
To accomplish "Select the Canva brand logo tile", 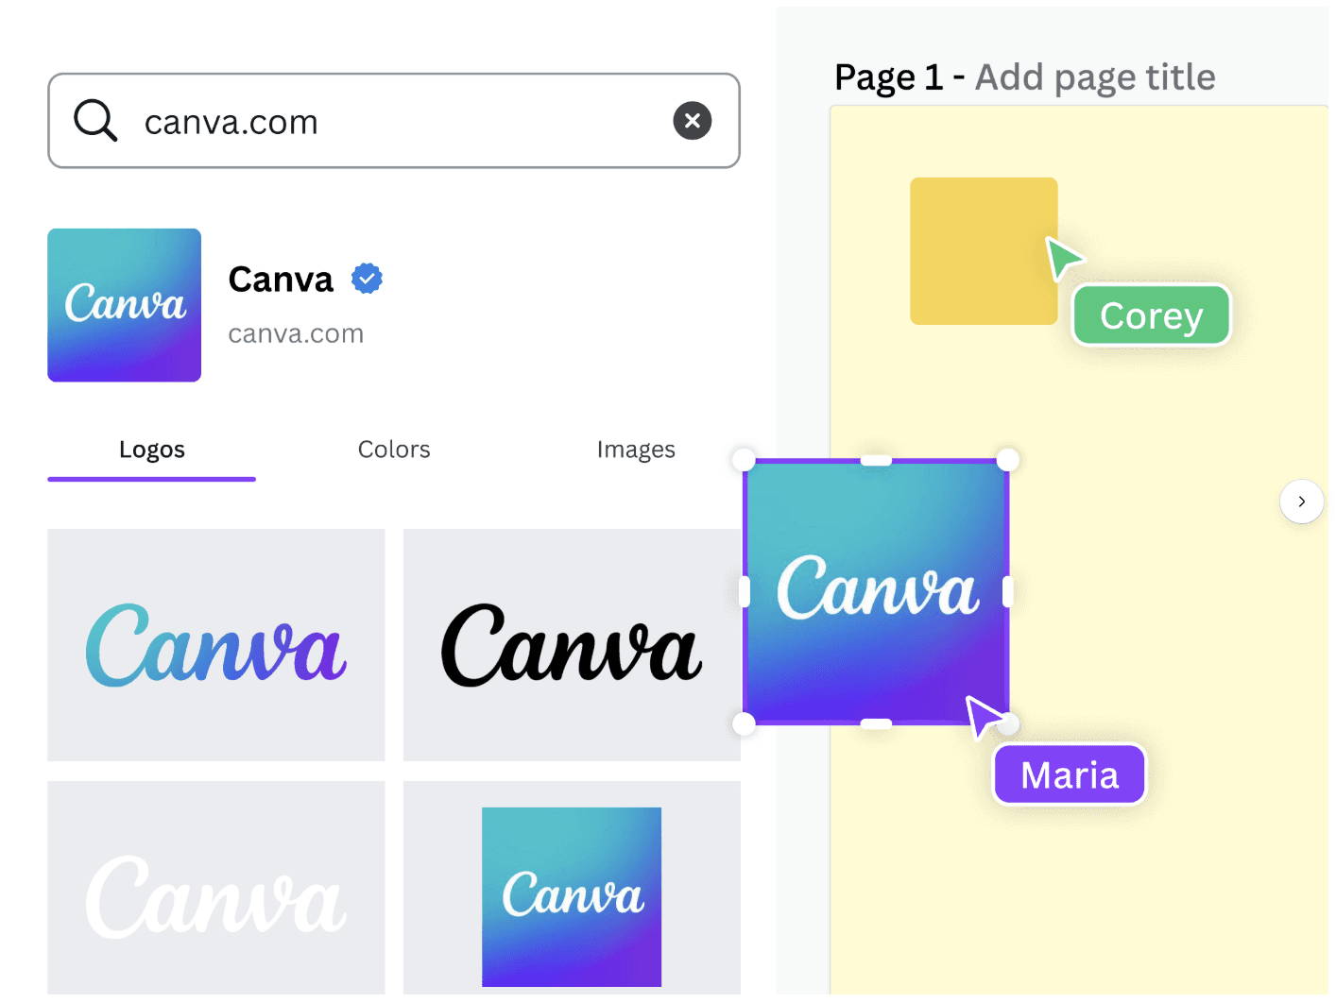I will click(x=125, y=305).
